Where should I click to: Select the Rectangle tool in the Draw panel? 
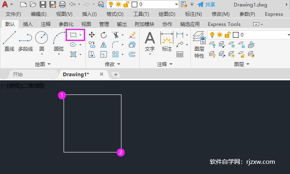[73, 35]
